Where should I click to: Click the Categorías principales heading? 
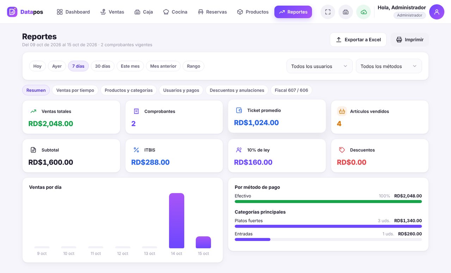tap(260, 212)
